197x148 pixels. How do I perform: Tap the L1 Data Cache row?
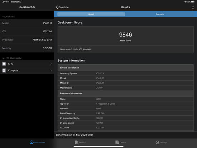point(125,123)
